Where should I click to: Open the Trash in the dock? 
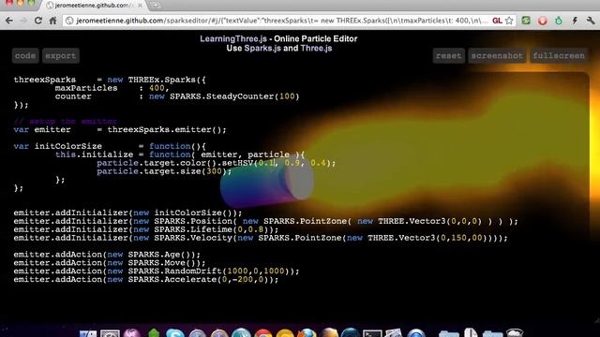[515, 333]
